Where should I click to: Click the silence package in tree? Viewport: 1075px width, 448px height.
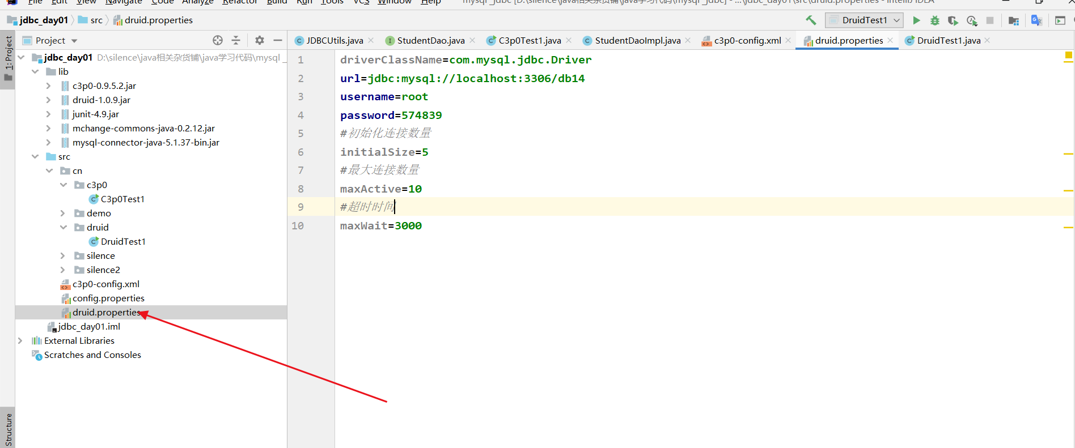100,255
